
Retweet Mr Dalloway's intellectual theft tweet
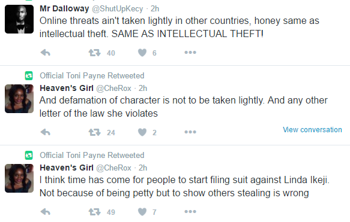pos(95,53)
